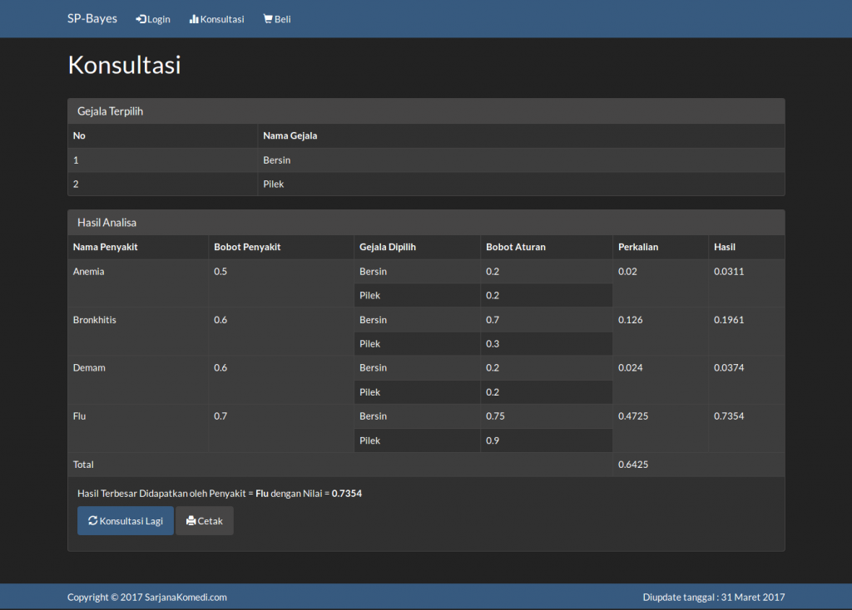Select the Bronkhitis disease cell
Screen dimensions: 852x610
coord(138,332)
